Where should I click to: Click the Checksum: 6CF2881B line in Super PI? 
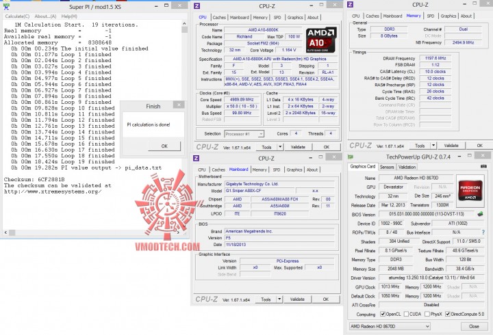tap(34, 180)
